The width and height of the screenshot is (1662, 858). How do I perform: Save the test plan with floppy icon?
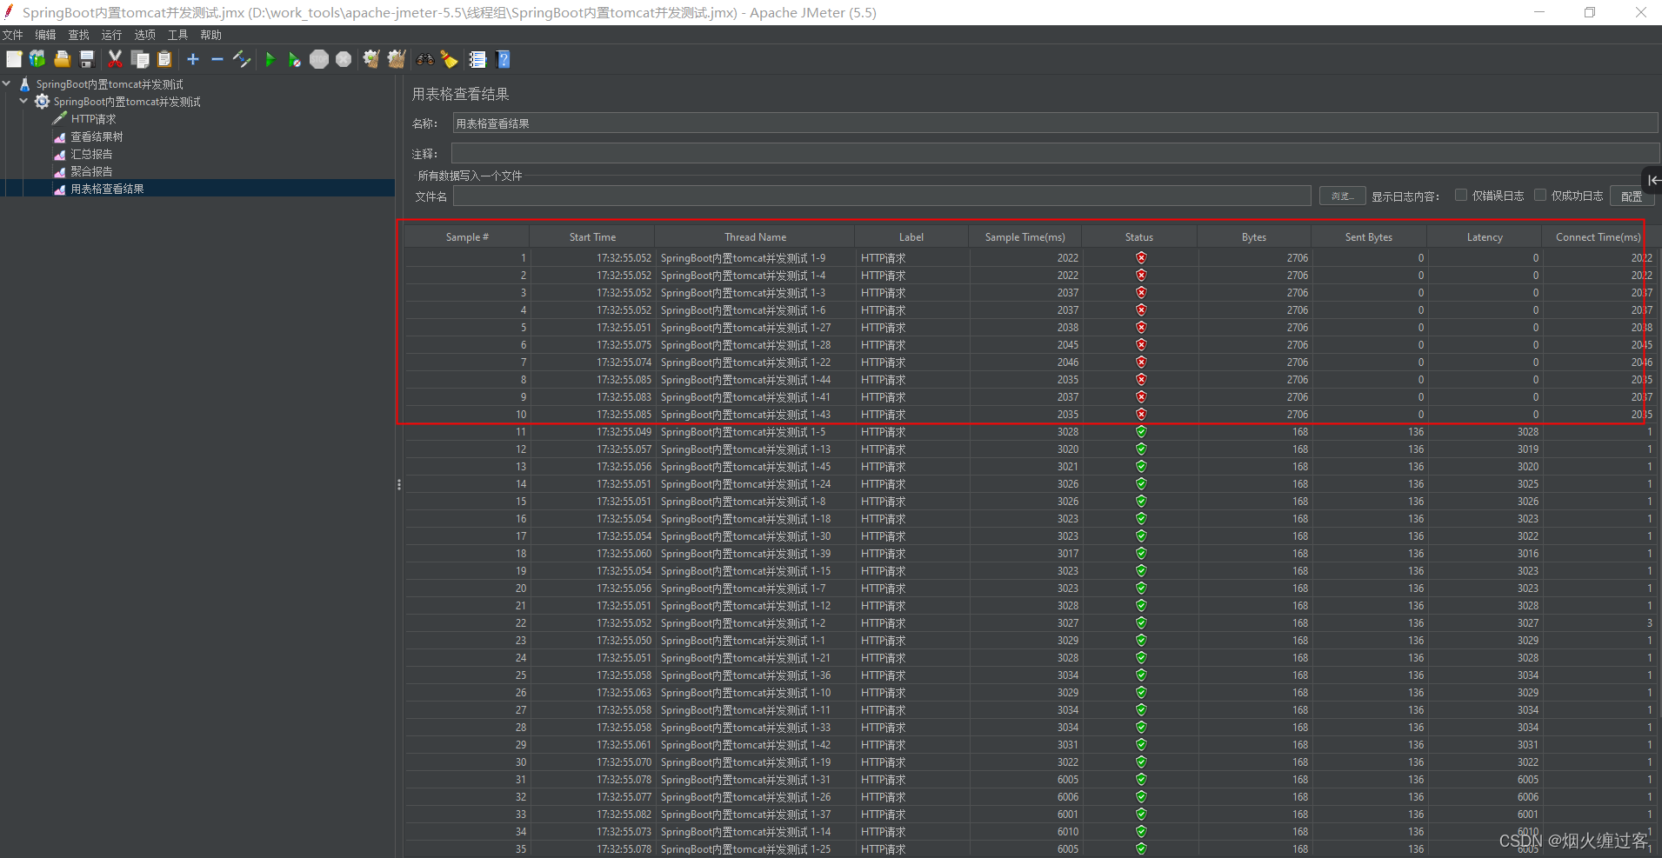(x=86, y=59)
